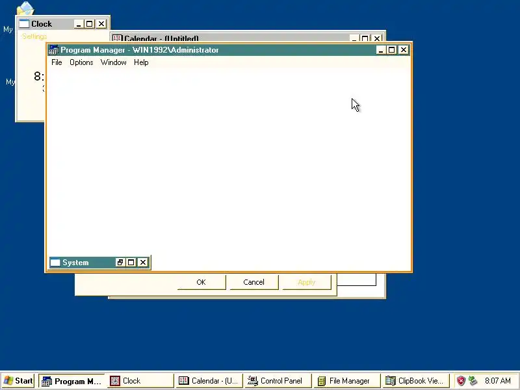Click the Program Manager title bar text
520x390 pixels.
coord(140,50)
